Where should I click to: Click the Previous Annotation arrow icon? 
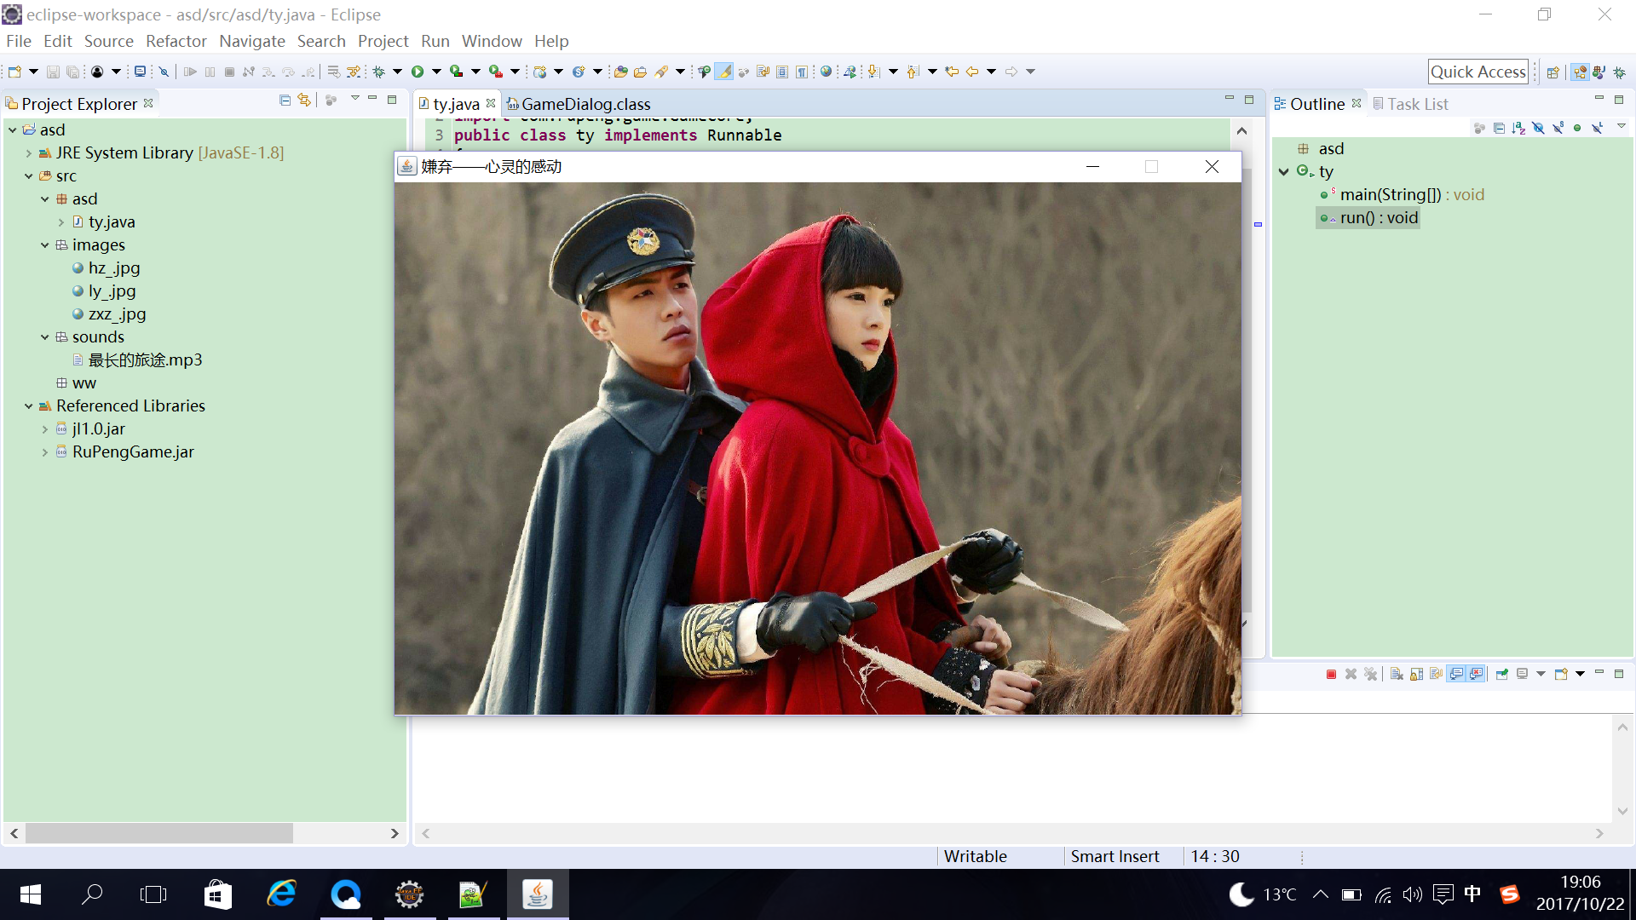click(913, 72)
